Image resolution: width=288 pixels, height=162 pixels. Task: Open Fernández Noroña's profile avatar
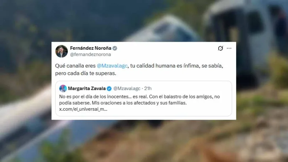click(x=62, y=51)
